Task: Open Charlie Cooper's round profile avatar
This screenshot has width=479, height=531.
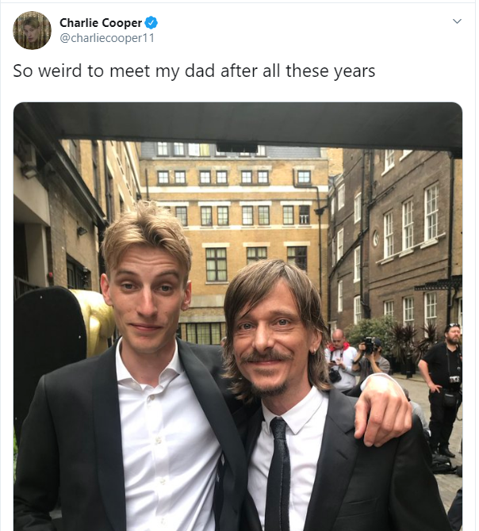Action: (x=33, y=30)
